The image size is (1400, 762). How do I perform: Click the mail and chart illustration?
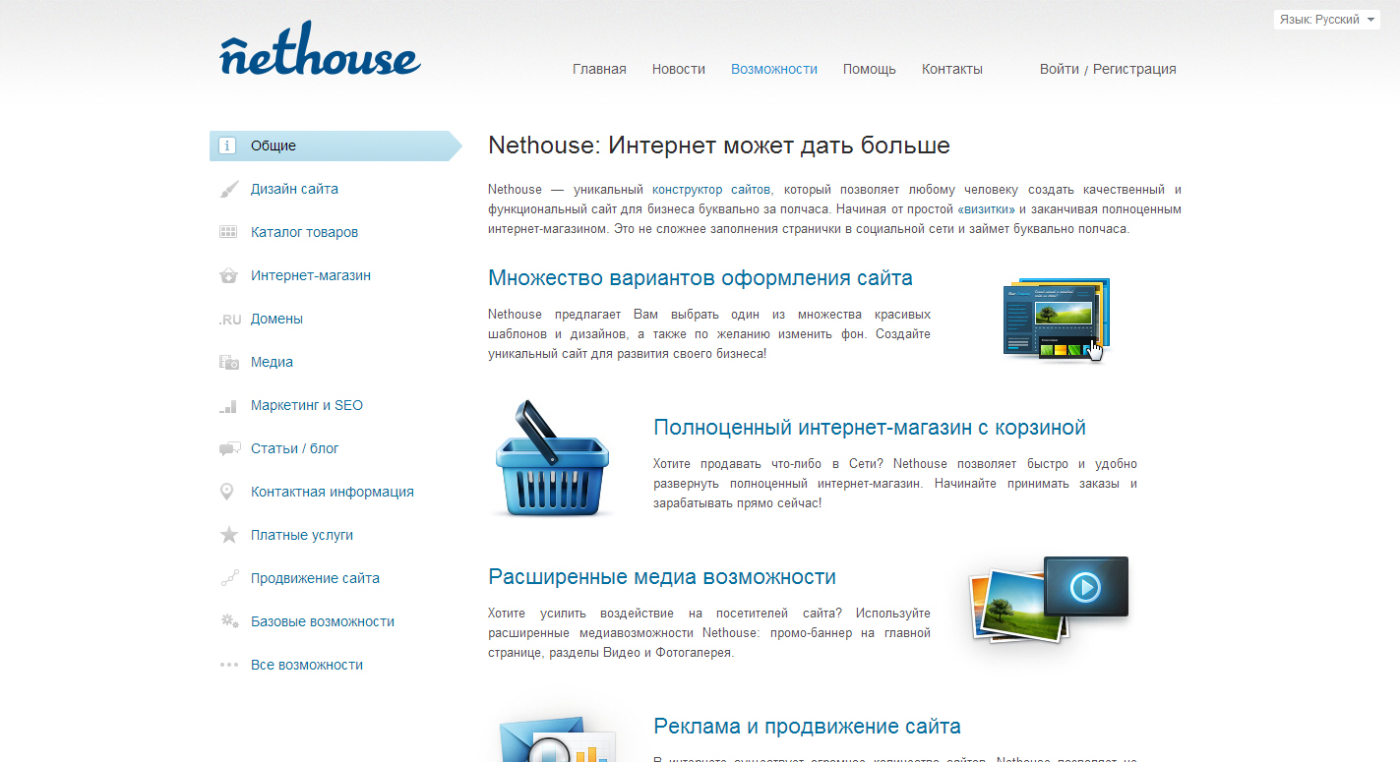tap(556, 740)
